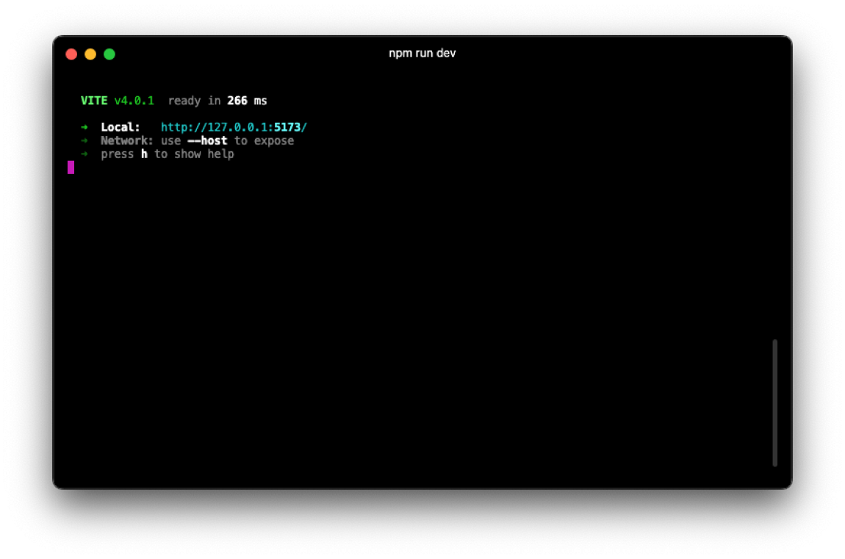Click the 'press h to show help' line
This screenshot has width=845, height=559.
tap(167, 154)
